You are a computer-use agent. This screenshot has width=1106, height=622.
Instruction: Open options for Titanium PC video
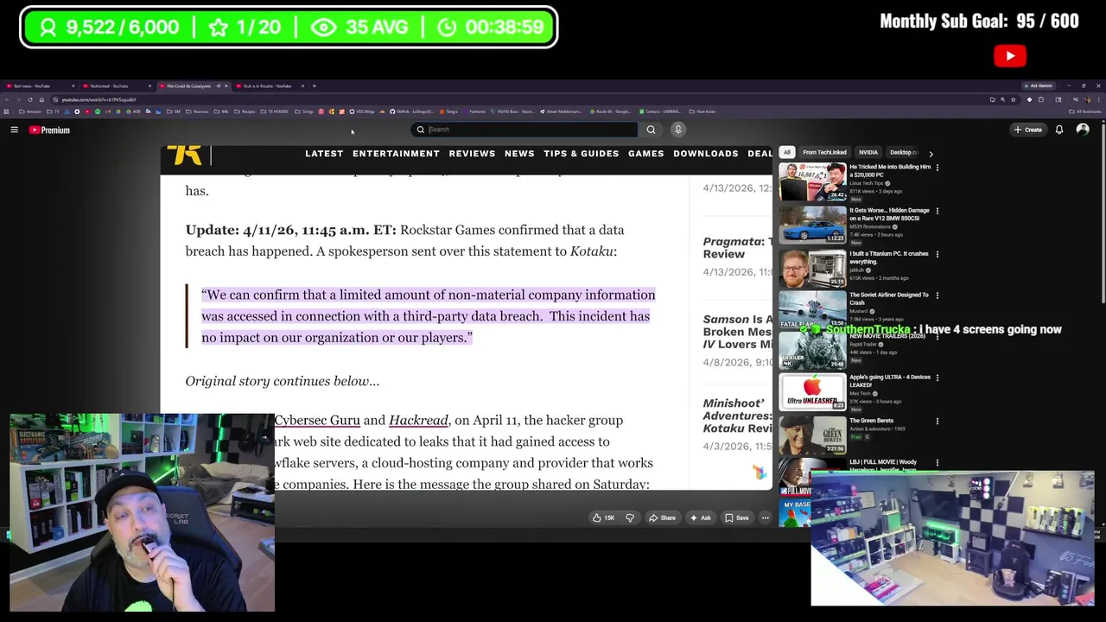tap(938, 254)
